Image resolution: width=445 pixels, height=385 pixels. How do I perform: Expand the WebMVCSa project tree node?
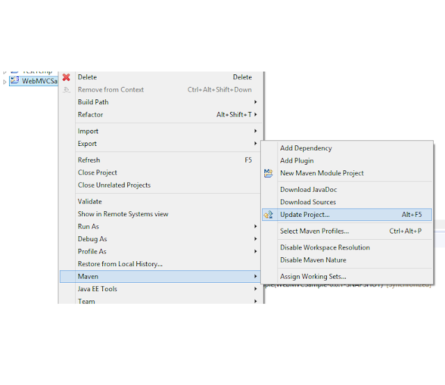[x=5, y=82]
